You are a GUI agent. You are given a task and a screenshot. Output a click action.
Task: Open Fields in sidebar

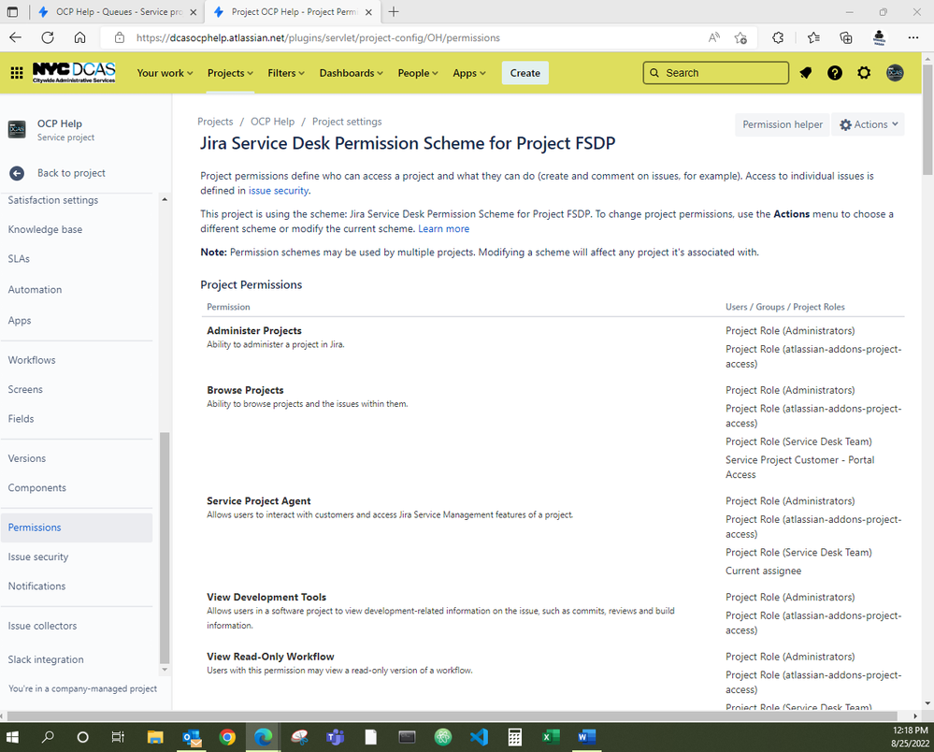point(21,418)
